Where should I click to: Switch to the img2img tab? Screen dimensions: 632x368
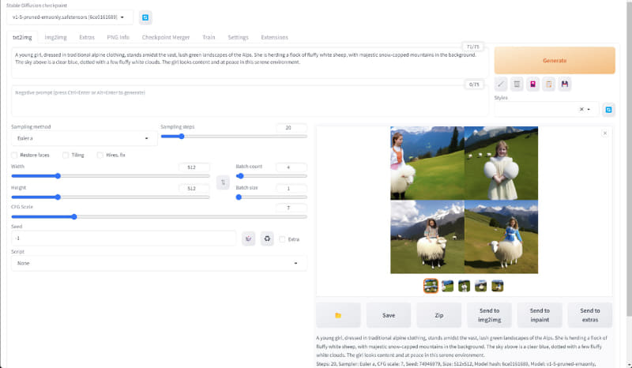[x=55, y=37]
